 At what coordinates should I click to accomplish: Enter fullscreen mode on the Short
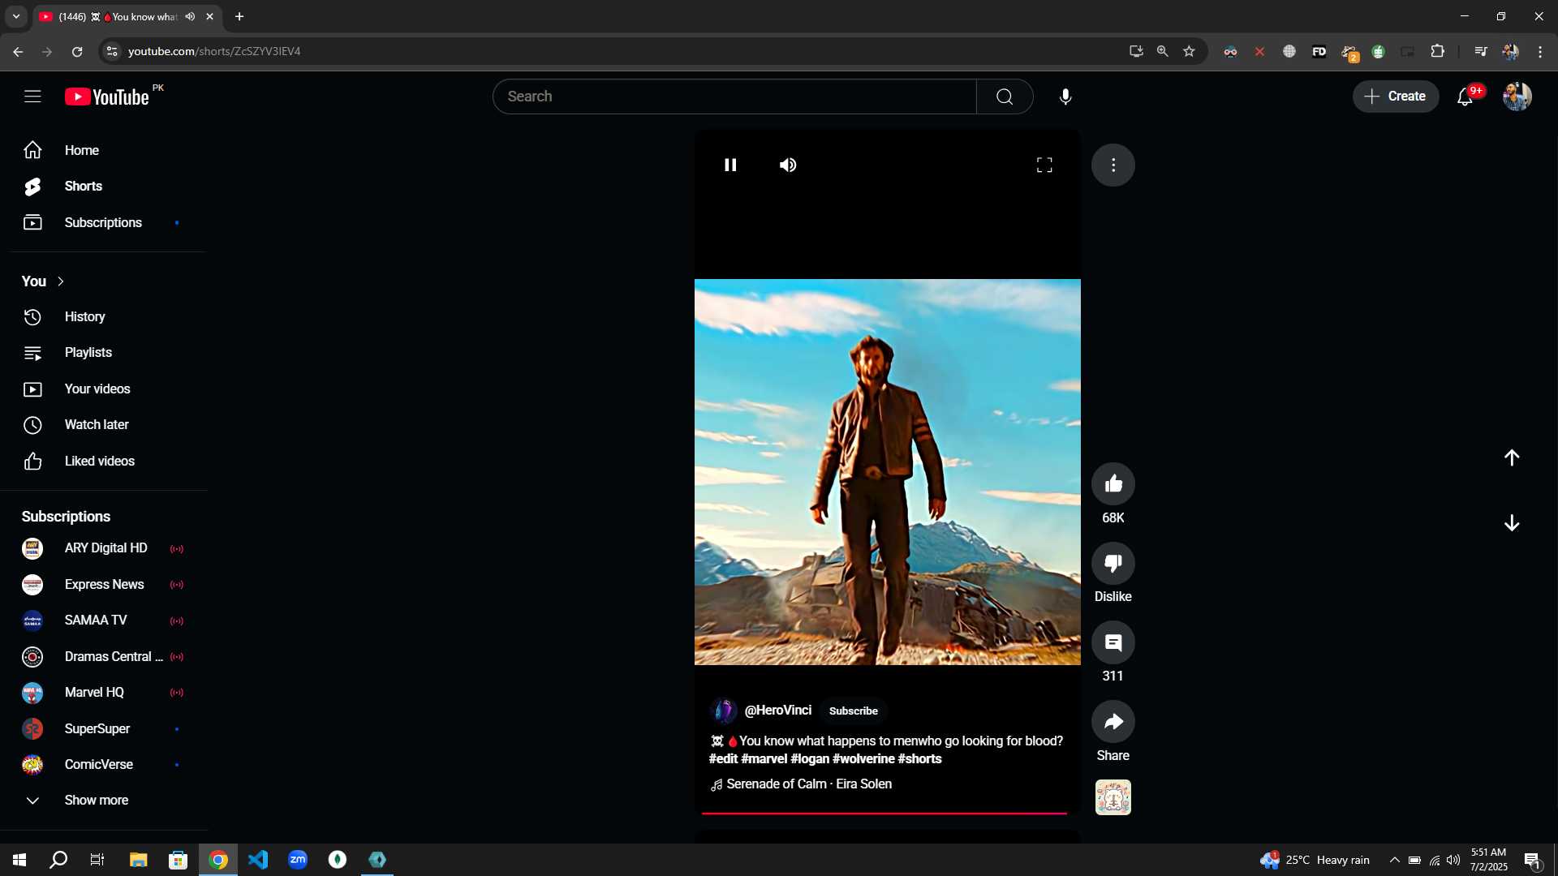(1044, 165)
